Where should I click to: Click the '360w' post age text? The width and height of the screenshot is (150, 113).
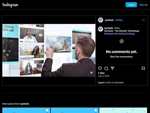click(x=117, y=28)
